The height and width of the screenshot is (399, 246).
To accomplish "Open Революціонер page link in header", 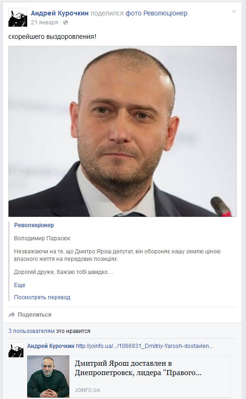I will [x=165, y=13].
